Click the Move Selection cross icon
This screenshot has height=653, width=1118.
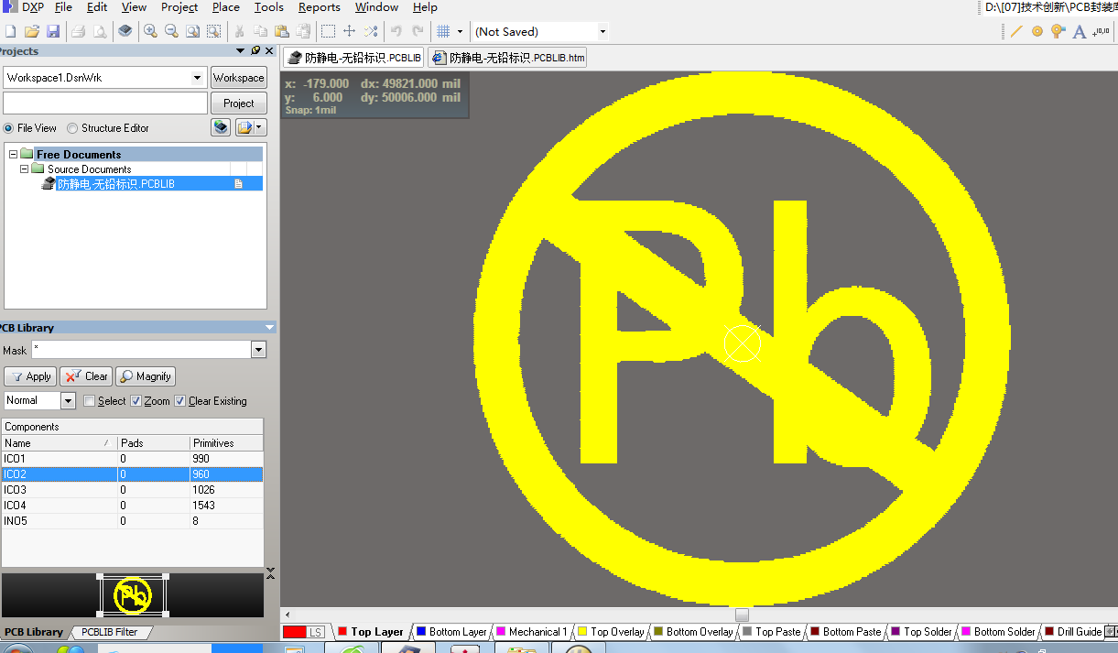349,31
